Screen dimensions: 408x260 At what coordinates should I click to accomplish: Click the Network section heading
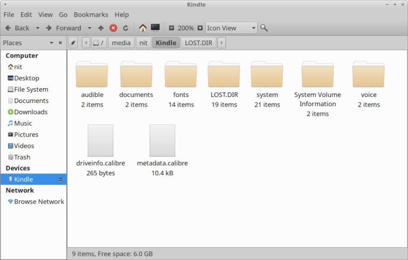(x=20, y=190)
